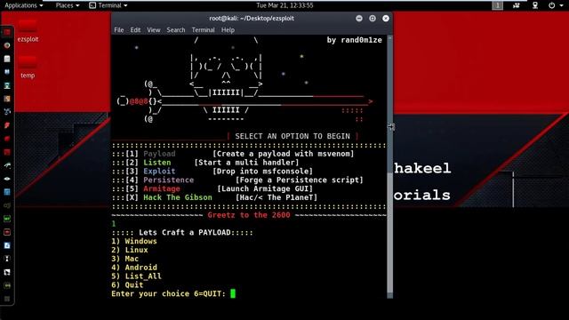Open the Search menu in terminal
This screenshot has height=320, width=569.
click(x=176, y=30)
